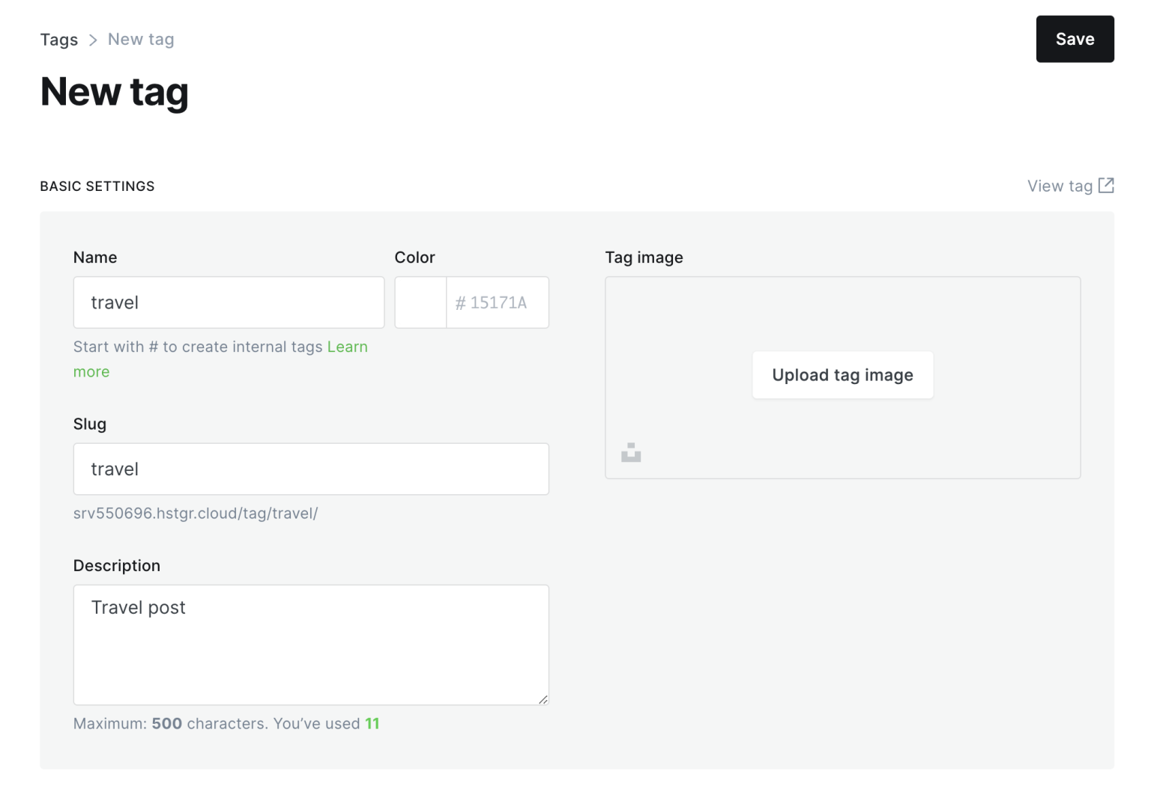Click the New tag breadcrumb item
1151x798 pixels.
(x=141, y=39)
